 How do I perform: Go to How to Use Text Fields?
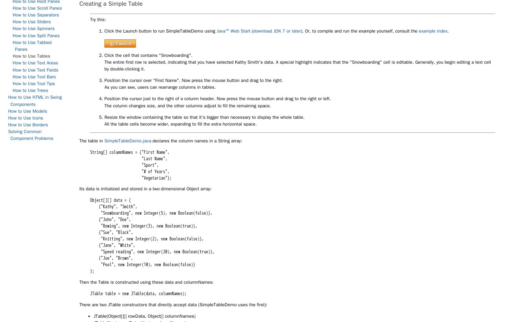[x=35, y=70]
